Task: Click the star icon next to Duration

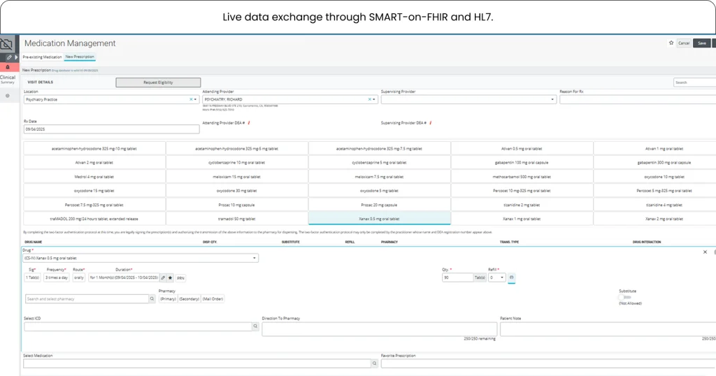Action: [x=170, y=277]
